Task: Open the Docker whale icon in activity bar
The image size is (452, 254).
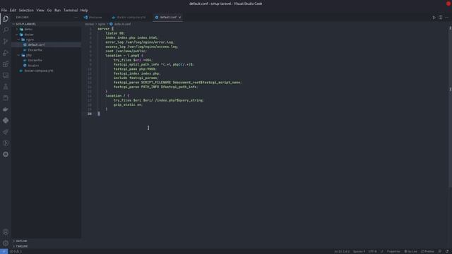Action: pos(6,109)
